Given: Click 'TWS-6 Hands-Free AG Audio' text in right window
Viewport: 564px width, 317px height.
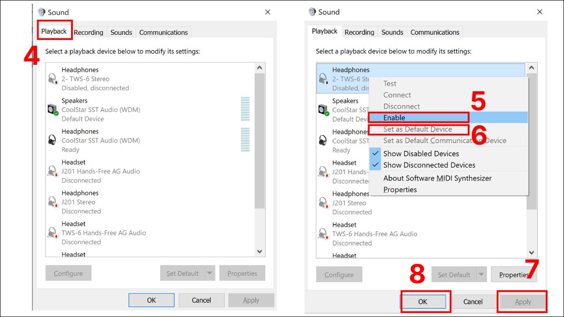Looking at the screenshot, I should (375, 233).
